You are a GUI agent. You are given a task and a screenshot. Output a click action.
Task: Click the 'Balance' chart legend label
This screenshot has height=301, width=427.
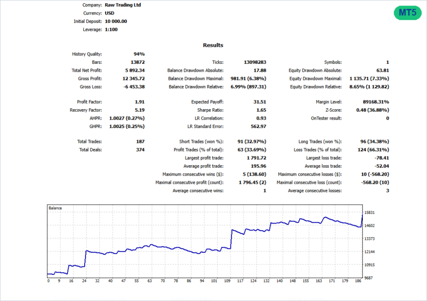[x=55, y=208]
